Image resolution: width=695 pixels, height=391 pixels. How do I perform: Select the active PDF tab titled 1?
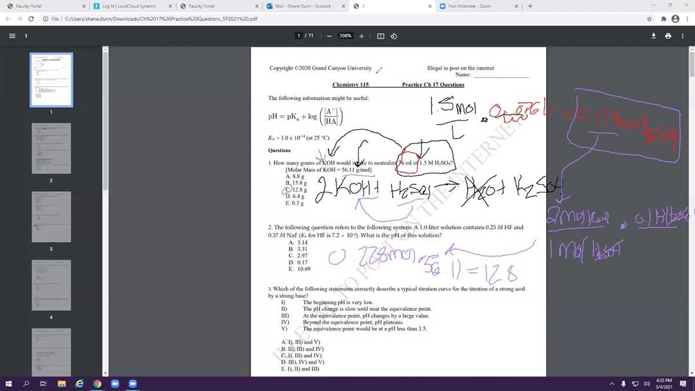pos(394,6)
